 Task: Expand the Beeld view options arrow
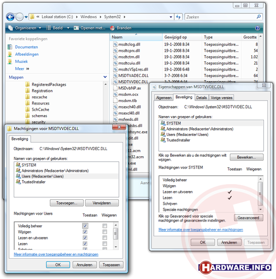coord(68,28)
